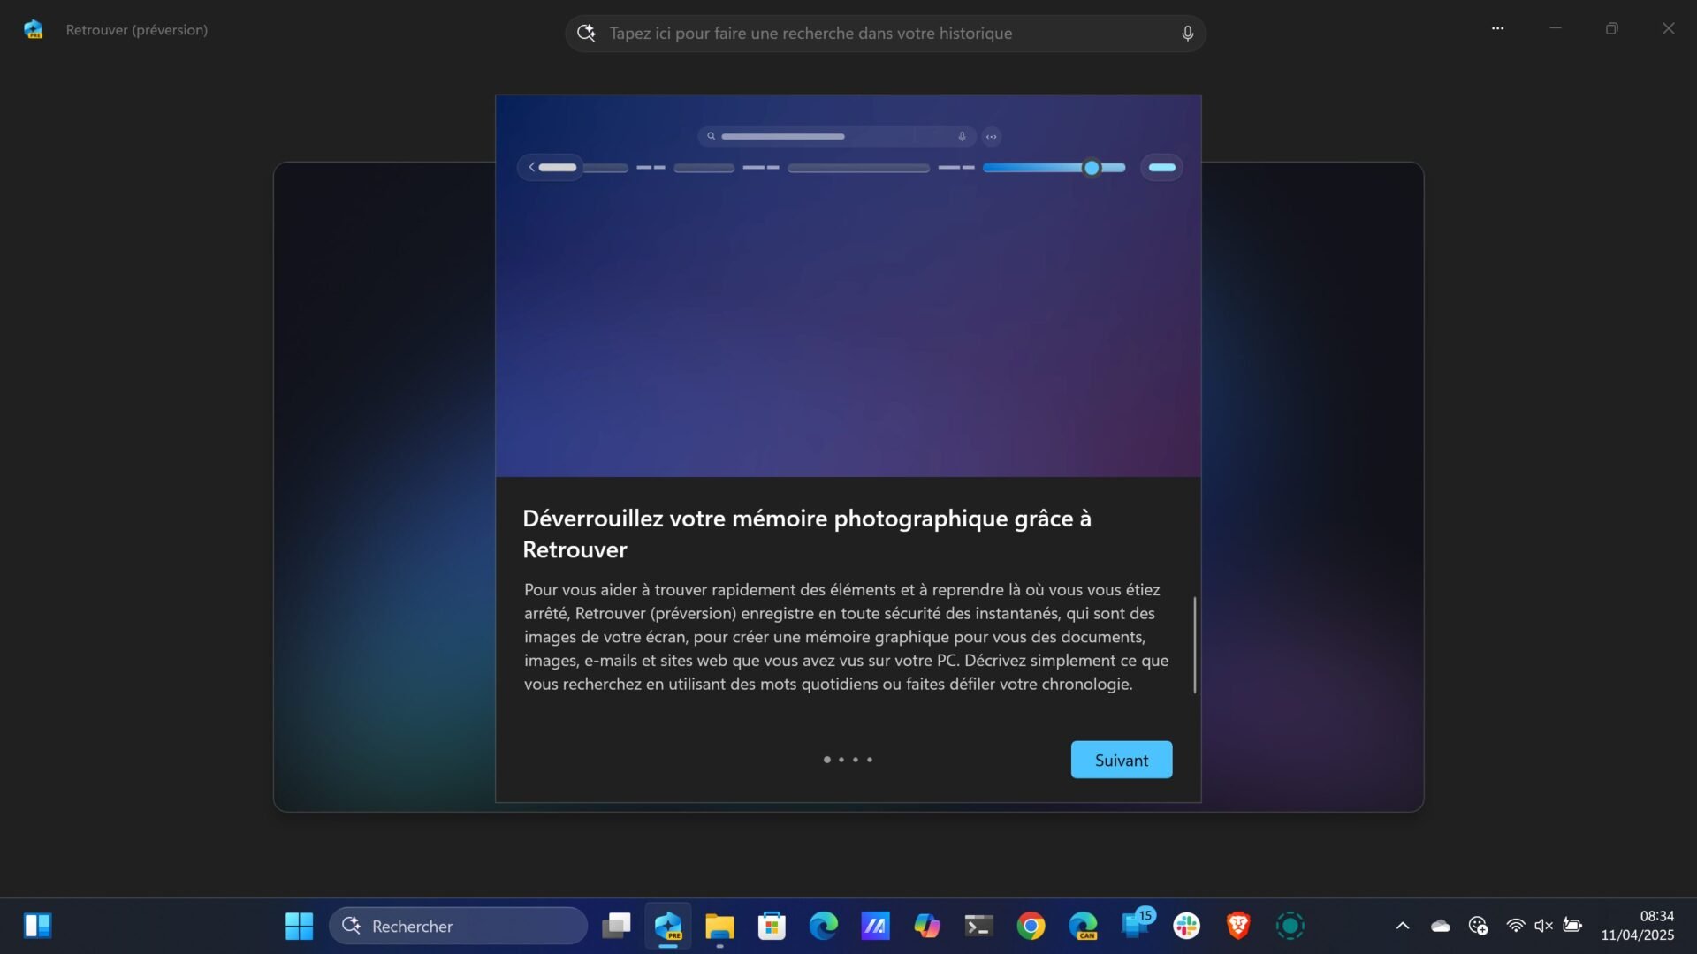1697x954 pixels.
Task: Click the Recall search icon in search bar
Action: (x=586, y=34)
